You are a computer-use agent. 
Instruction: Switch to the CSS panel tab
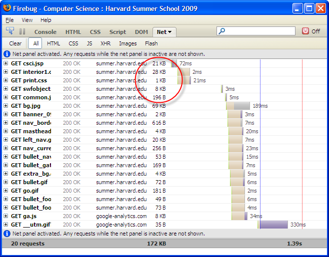pyautogui.click(x=95, y=32)
